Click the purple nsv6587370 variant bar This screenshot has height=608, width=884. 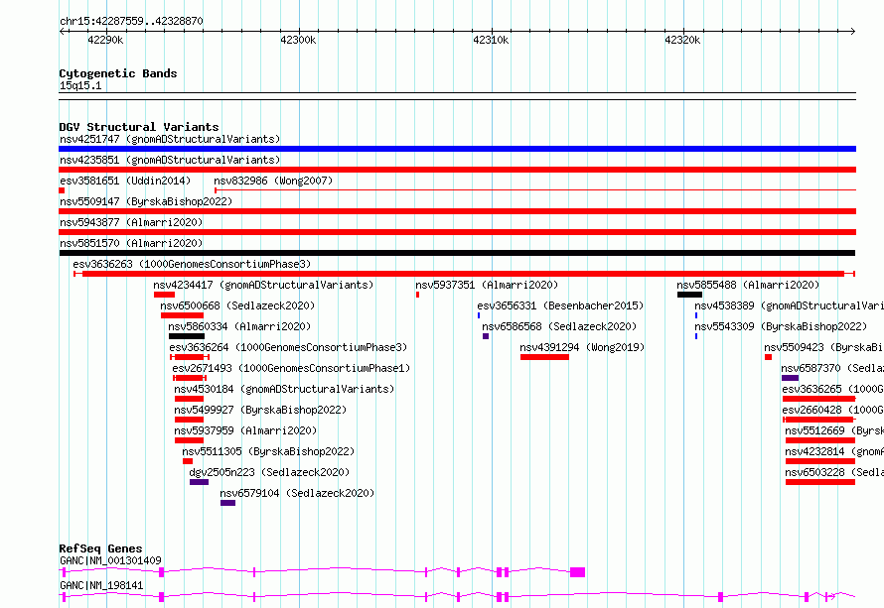[x=790, y=378]
